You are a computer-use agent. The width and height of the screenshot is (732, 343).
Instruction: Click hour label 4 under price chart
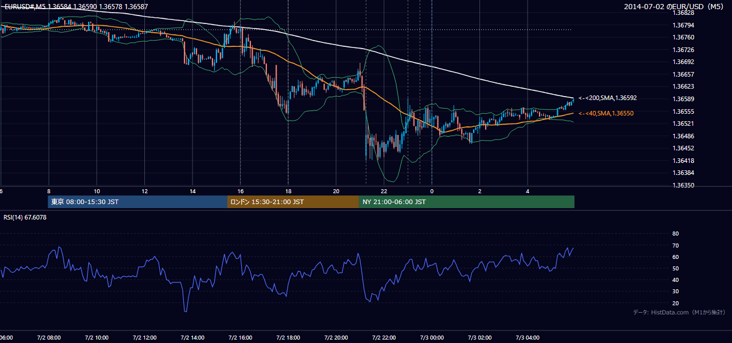528,192
